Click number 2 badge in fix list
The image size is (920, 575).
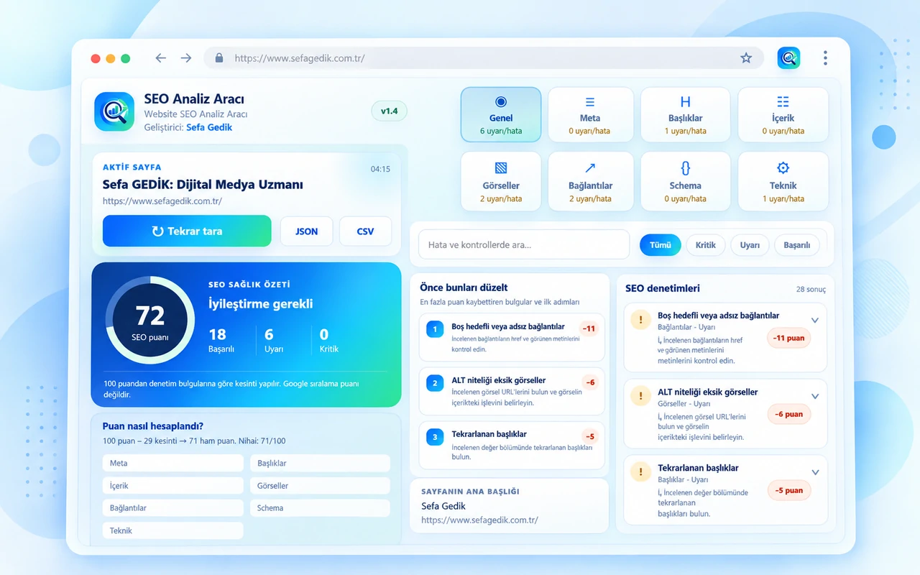click(x=435, y=383)
